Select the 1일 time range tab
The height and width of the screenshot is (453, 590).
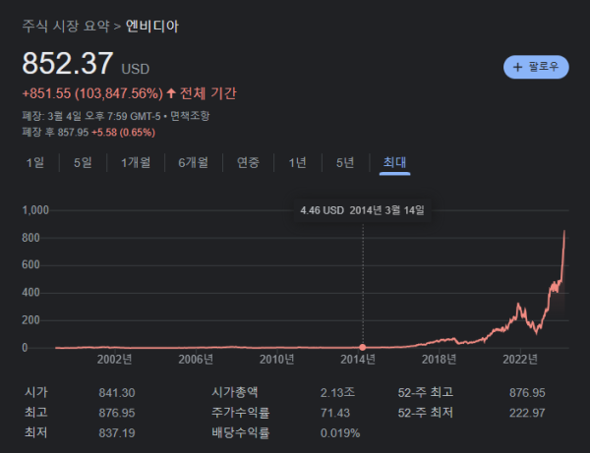pos(35,162)
